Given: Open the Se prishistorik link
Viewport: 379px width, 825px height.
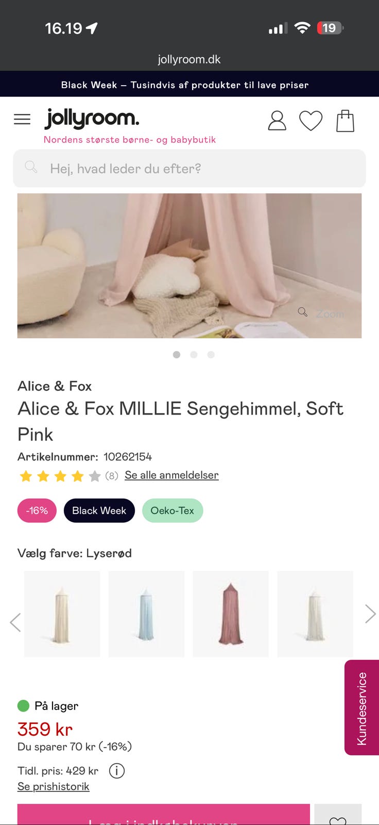Looking at the screenshot, I should [x=54, y=786].
